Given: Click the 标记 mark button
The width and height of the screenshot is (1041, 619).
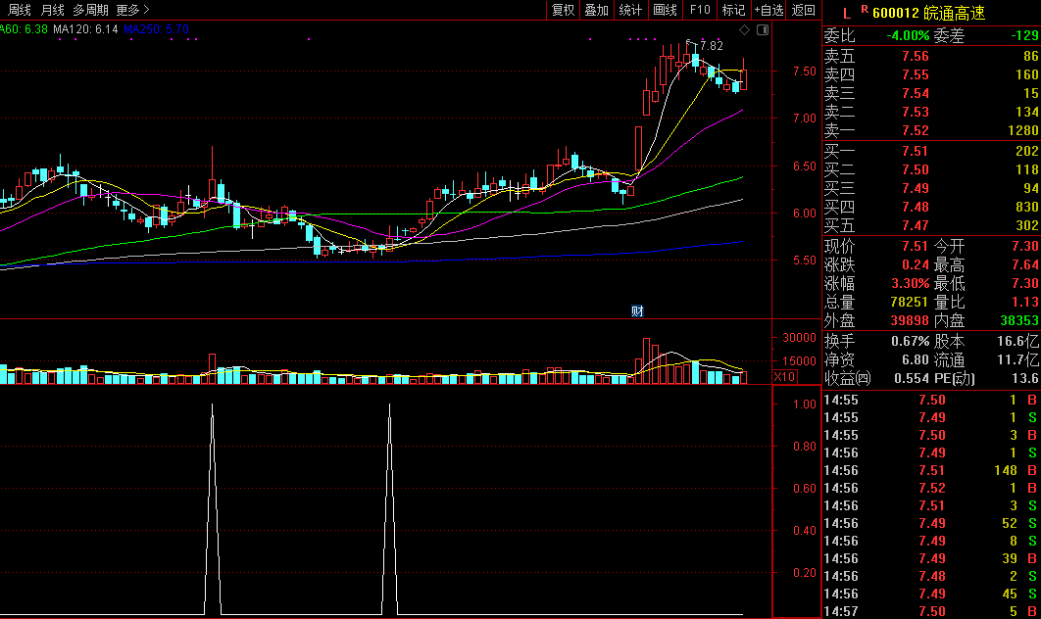Looking at the screenshot, I should point(733,10).
